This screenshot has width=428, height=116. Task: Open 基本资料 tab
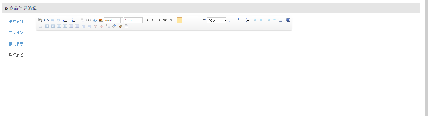pyautogui.click(x=16, y=21)
